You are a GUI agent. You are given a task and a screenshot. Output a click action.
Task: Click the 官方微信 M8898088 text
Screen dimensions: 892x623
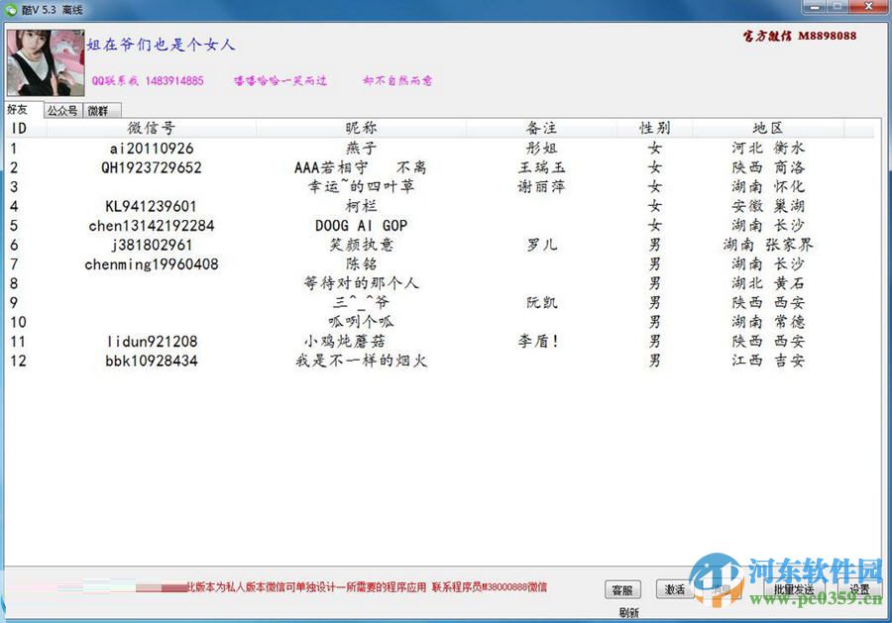coord(801,36)
